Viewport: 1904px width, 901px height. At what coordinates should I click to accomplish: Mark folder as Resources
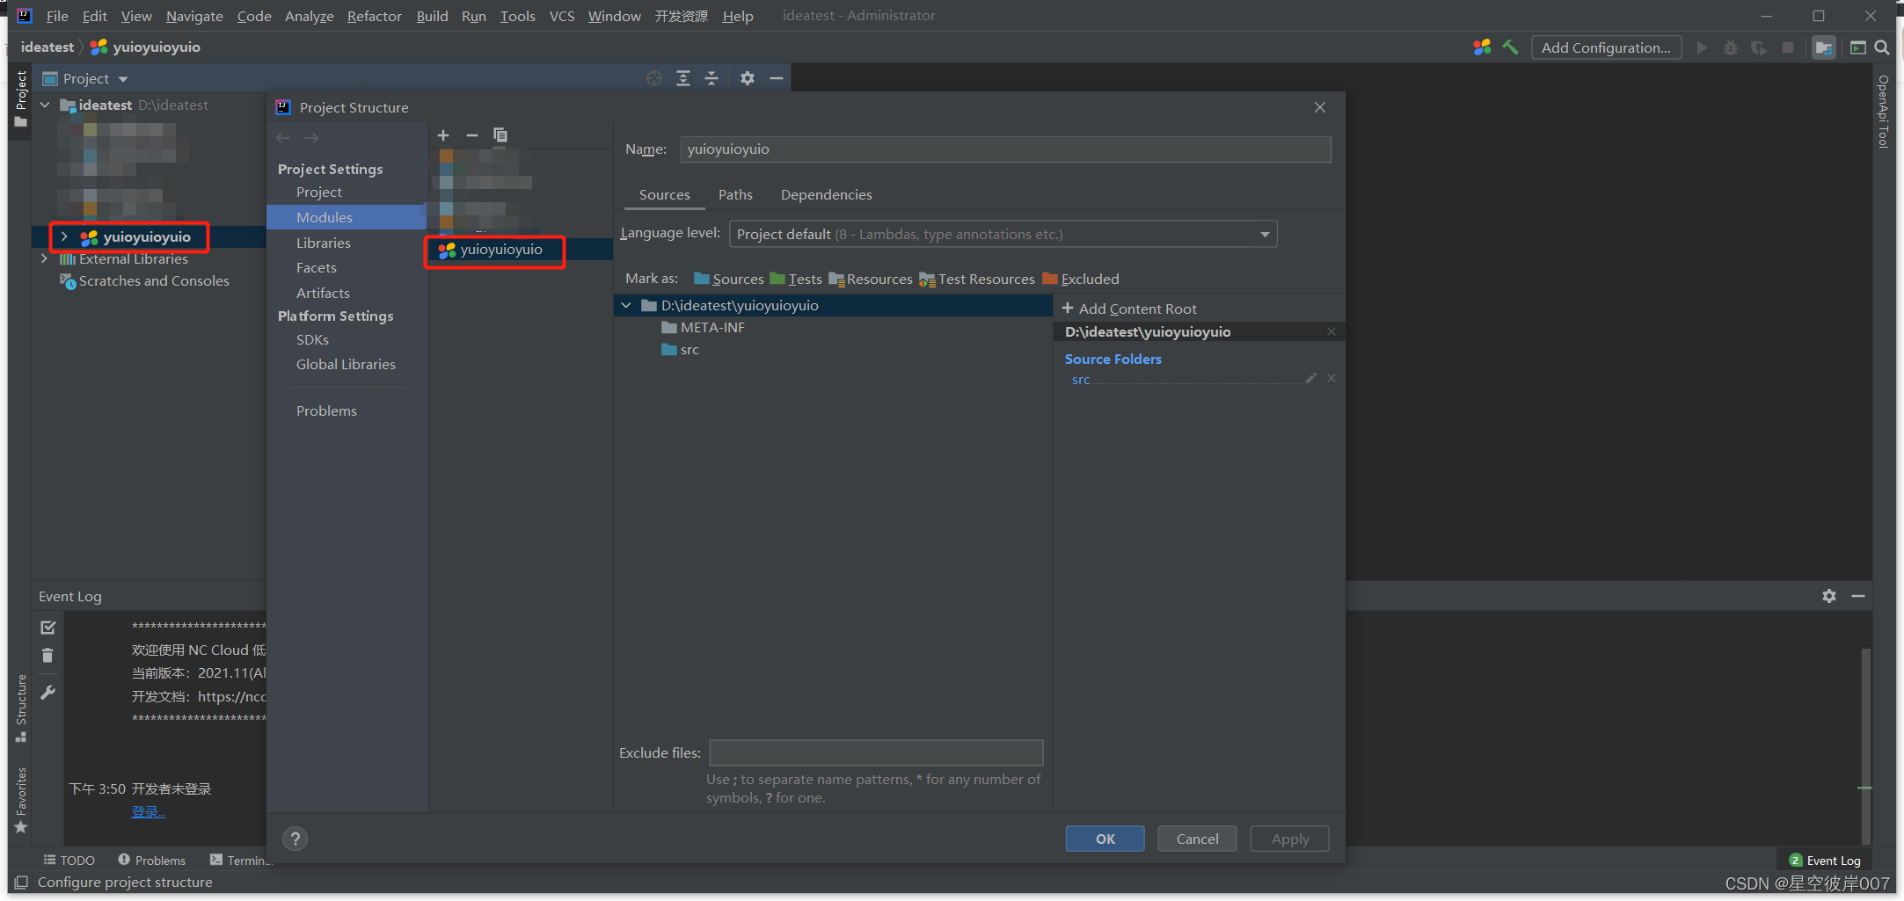871,279
